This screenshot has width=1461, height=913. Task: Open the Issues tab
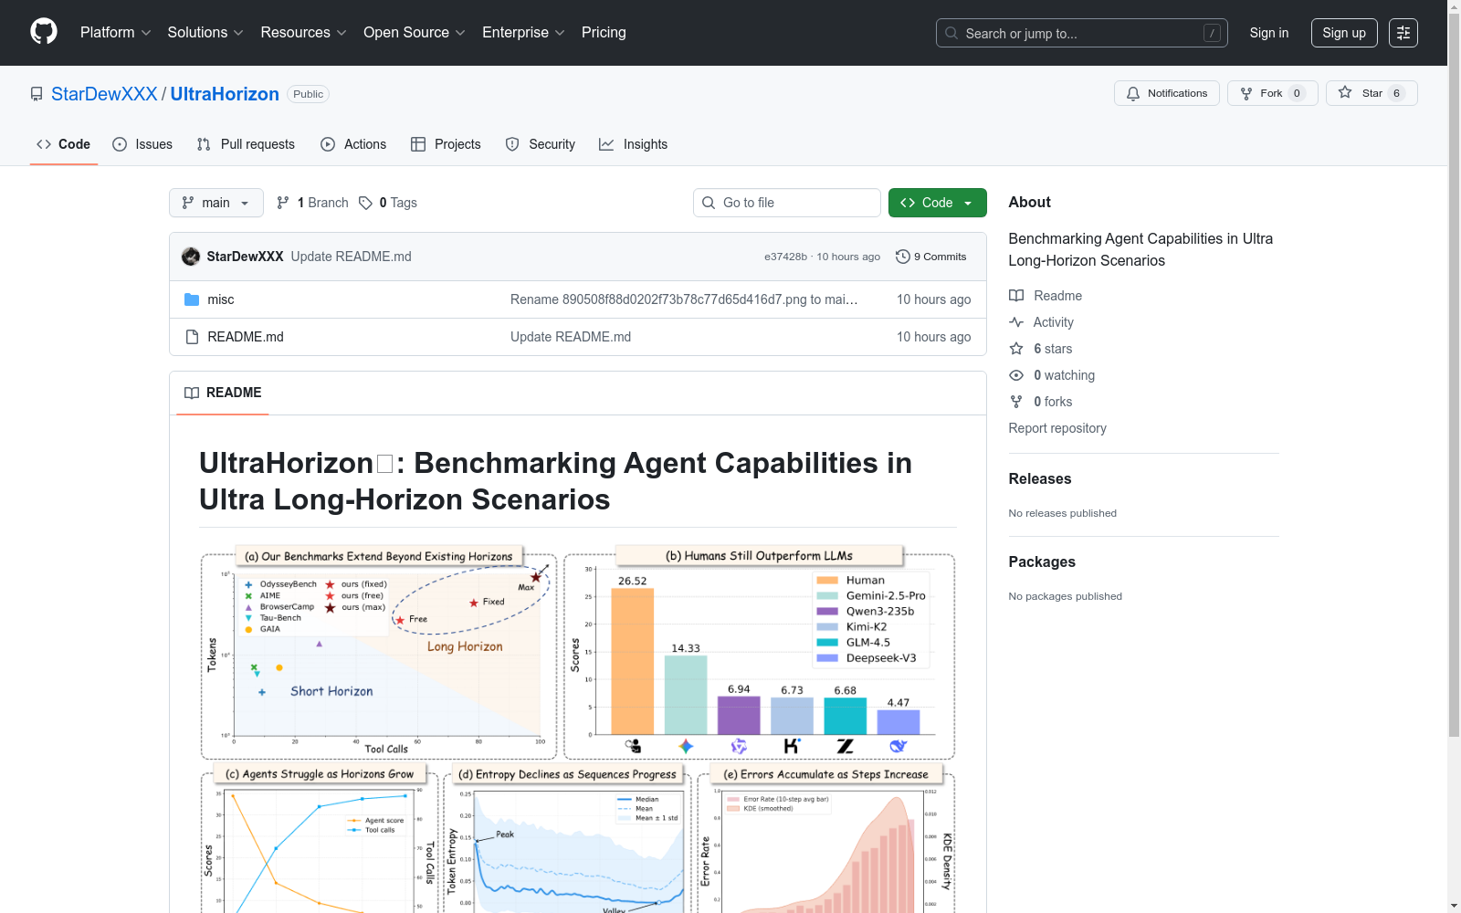[142, 144]
